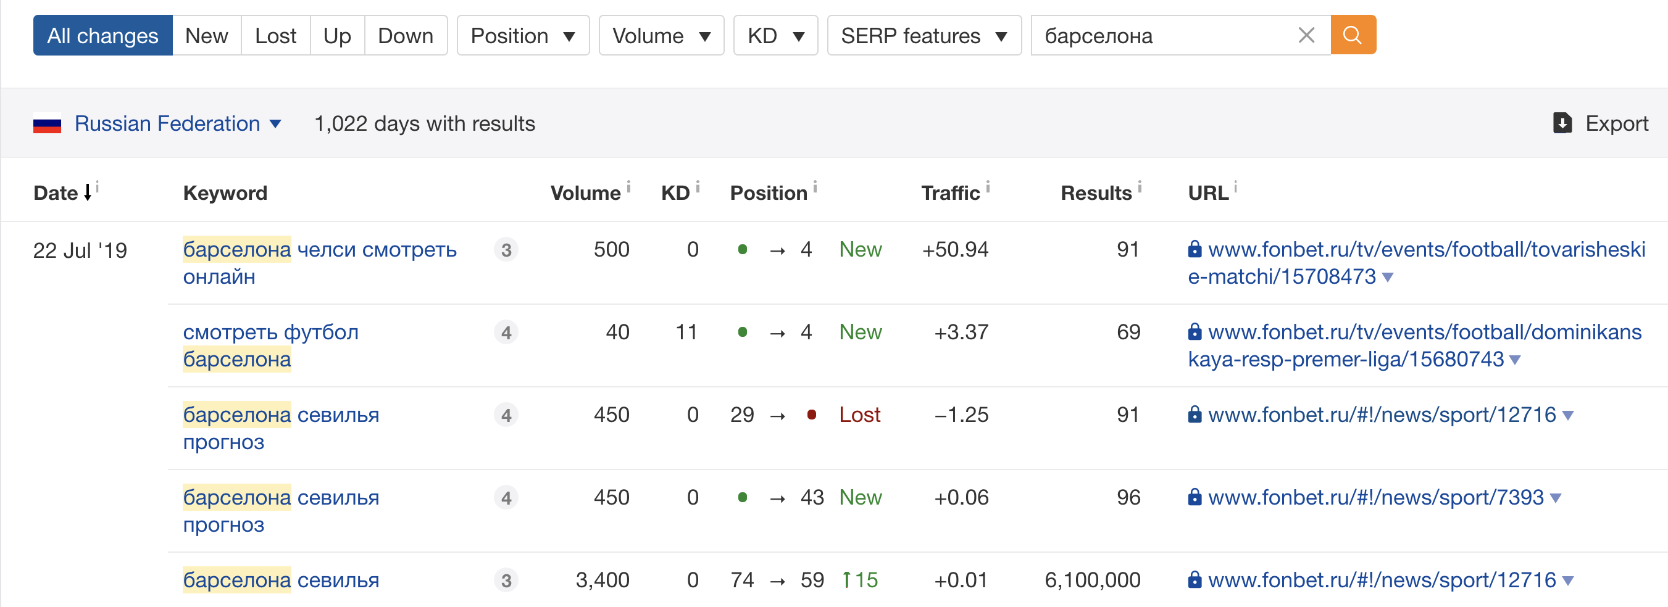Open the Volume filter dropdown
The height and width of the screenshot is (607, 1668).
(661, 36)
